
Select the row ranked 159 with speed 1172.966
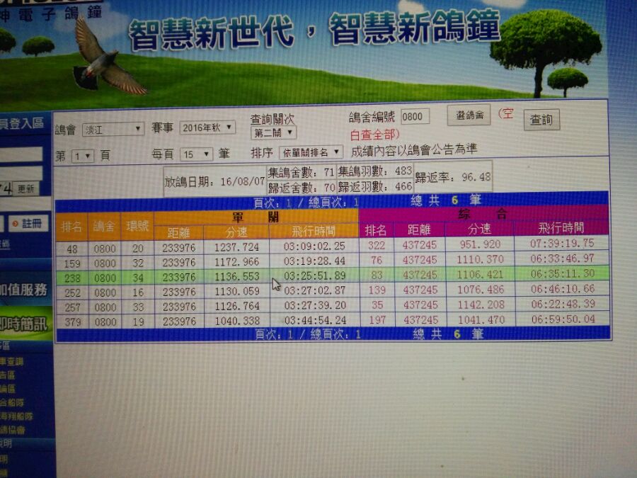click(333, 261)
